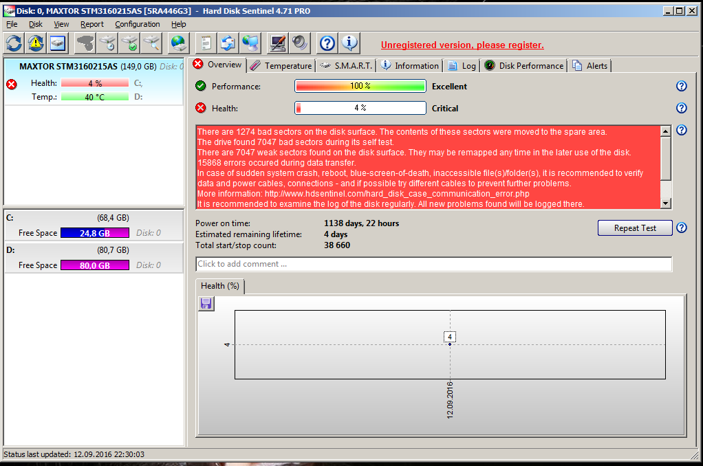Click the help icon beside Performance Excellent
The image size is (703, 466).
click(x=682, y=86)
